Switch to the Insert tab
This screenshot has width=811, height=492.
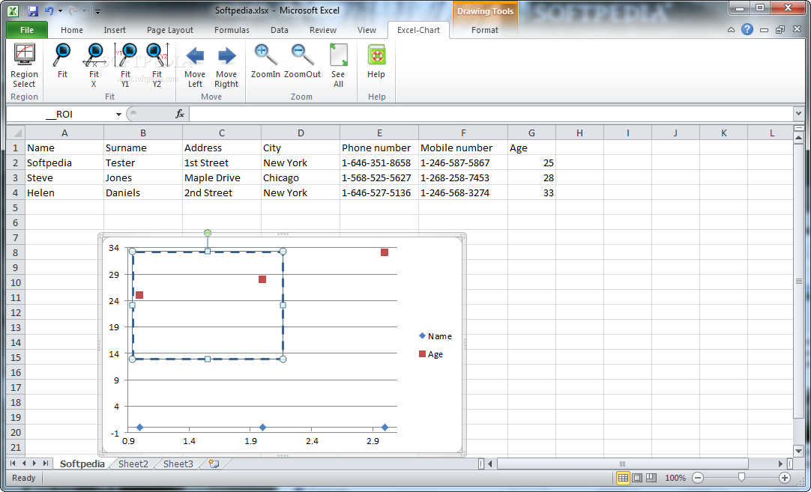coord(115,30)
